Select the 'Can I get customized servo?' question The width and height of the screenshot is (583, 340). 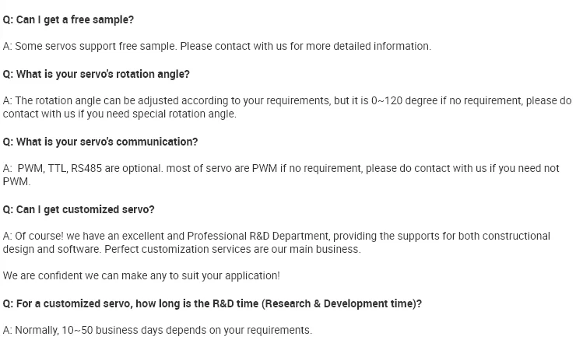tap(79, 210)
